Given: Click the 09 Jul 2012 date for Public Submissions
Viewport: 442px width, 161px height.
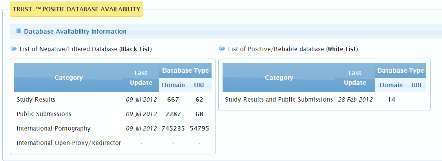Looking at the screenshot, I should coord(141,114).
